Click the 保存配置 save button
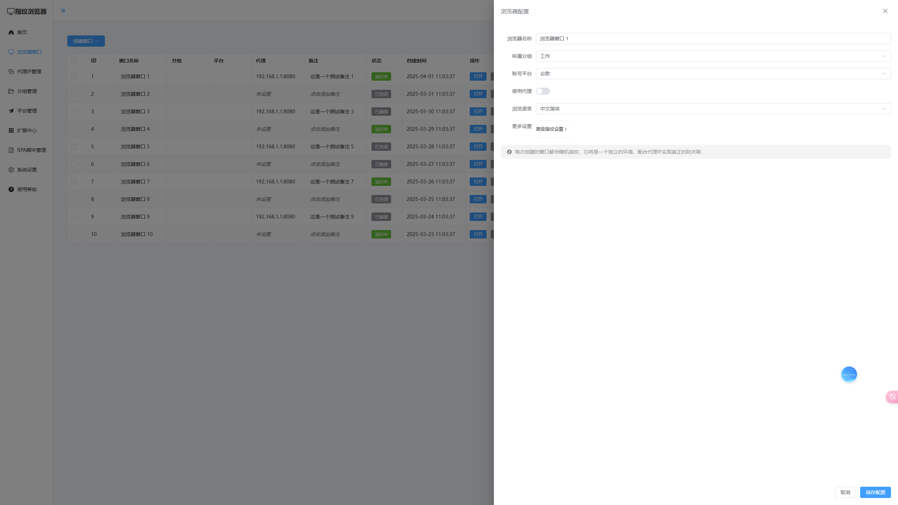Viewport: 898px width, 505px height. coord(875,492)
